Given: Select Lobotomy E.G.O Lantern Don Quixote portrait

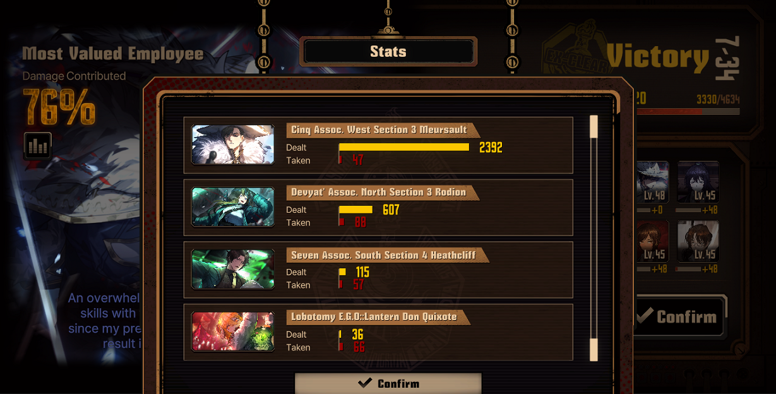Looking at the screenshot, I should 233,331.
